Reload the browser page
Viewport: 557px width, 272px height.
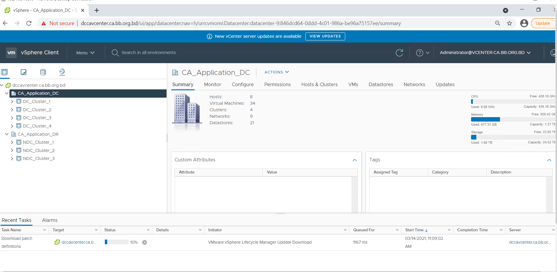tap(29, 23)
